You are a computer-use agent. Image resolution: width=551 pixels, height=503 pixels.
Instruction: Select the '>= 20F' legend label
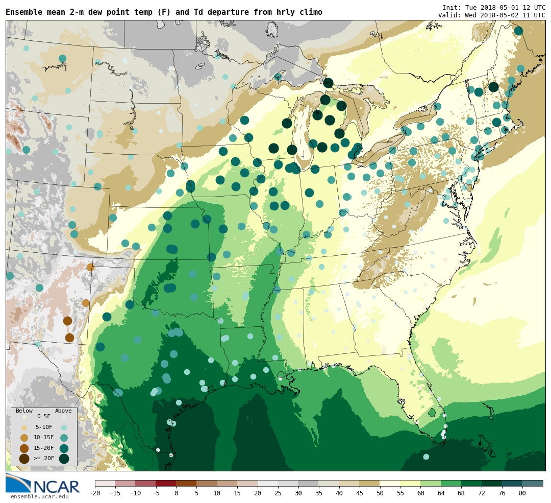coord(44,458)
